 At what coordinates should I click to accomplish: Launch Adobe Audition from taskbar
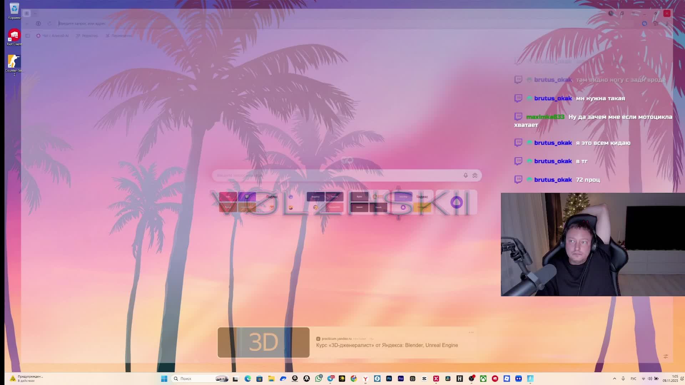401,379
